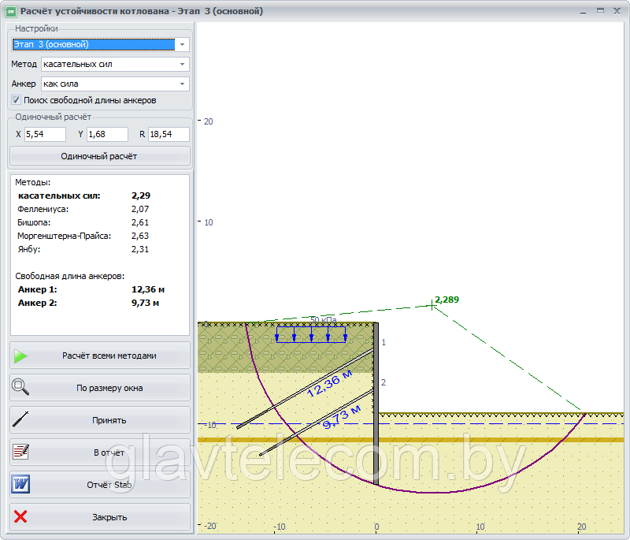Click the blue 50 кПа load diagram
630x540 pixels.
tap(311, 334)
